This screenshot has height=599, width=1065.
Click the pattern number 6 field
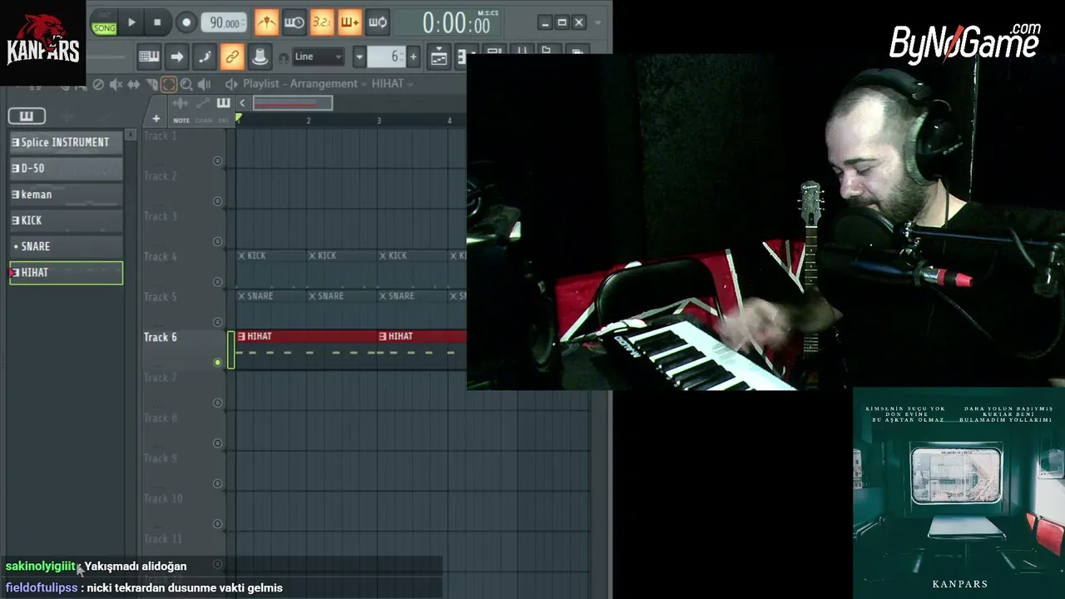[387, 57]
